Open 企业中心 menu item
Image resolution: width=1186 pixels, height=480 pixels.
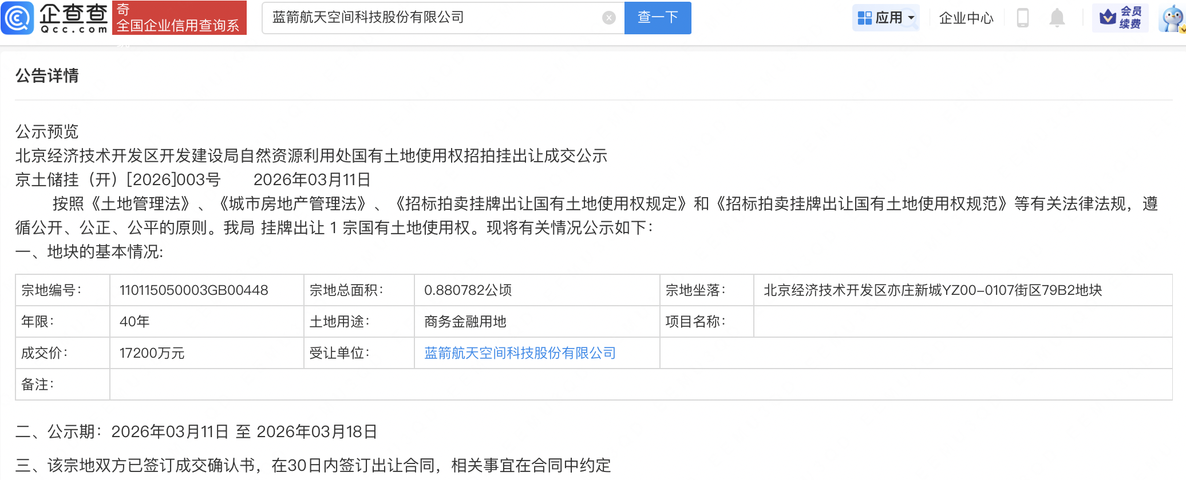point(966,18)
